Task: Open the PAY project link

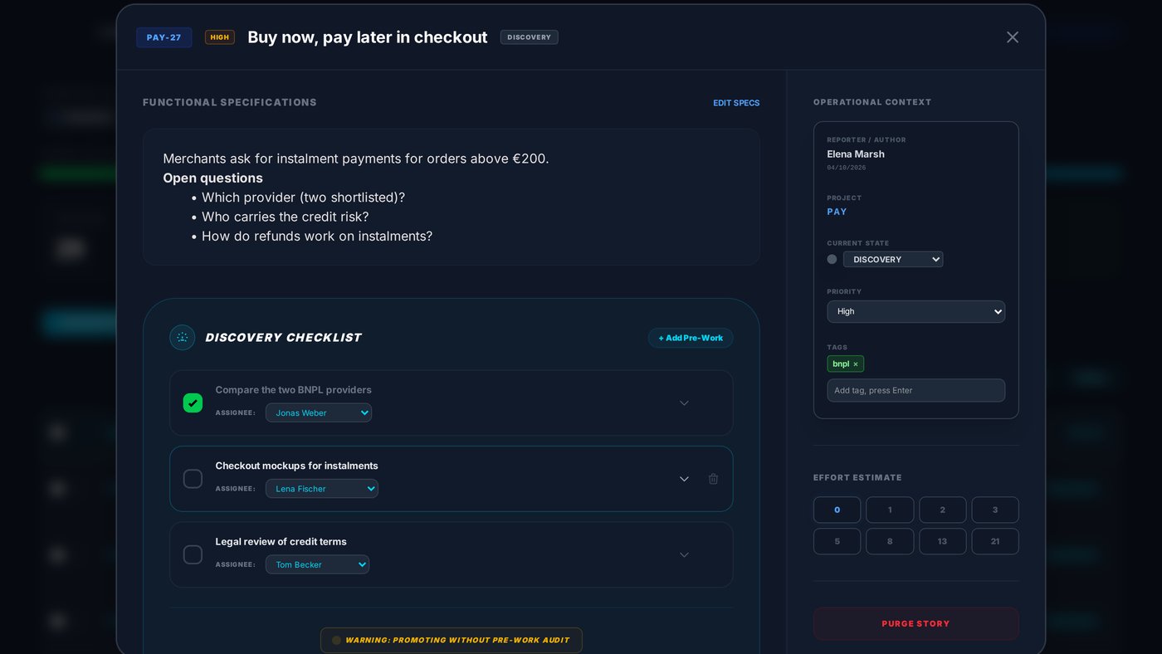Action: coord(837,212)
